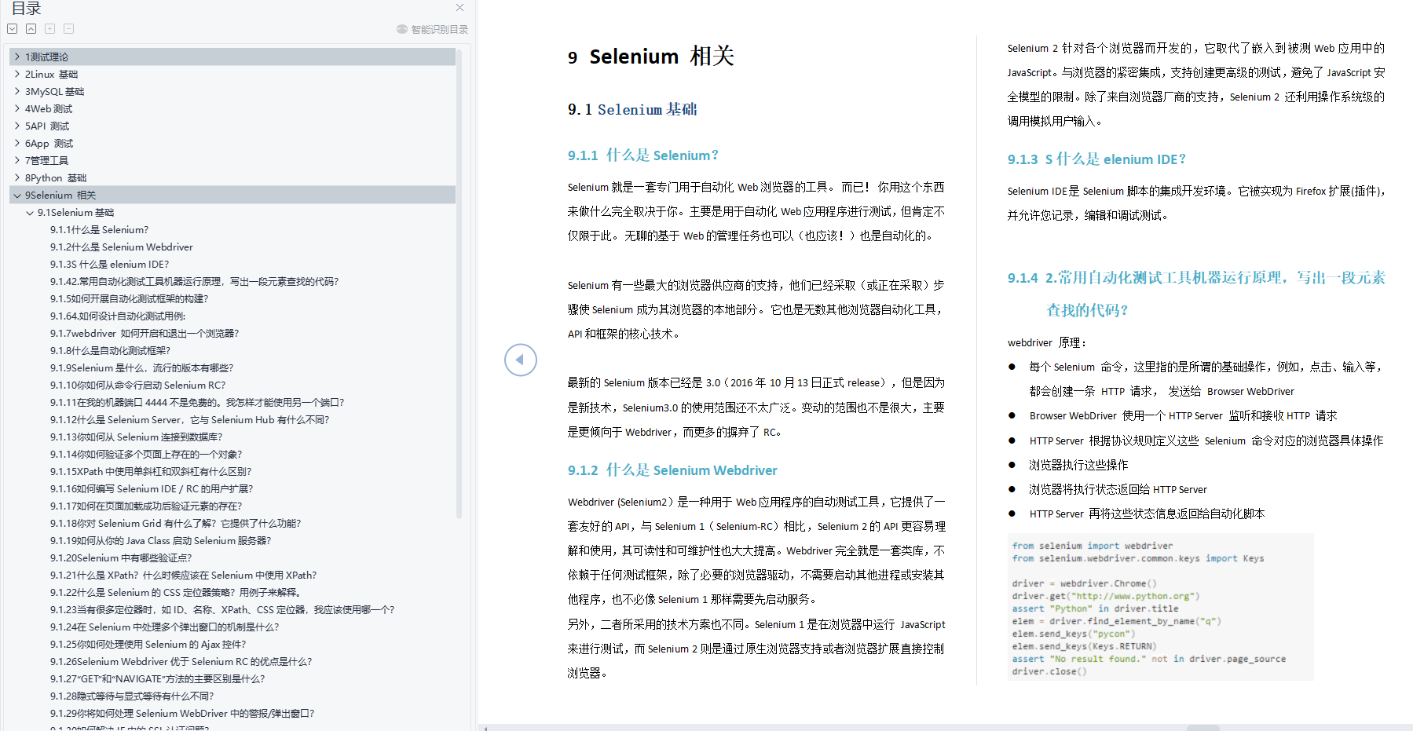Click the collapse-all outline icon
This screenshot has width=1413, height=731.
pyautogui.click(x=31, y=29)
